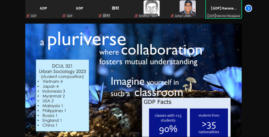Select the highlighted Haruna Miyagawa speaker tile
The image size is (269, 137).
224,9
